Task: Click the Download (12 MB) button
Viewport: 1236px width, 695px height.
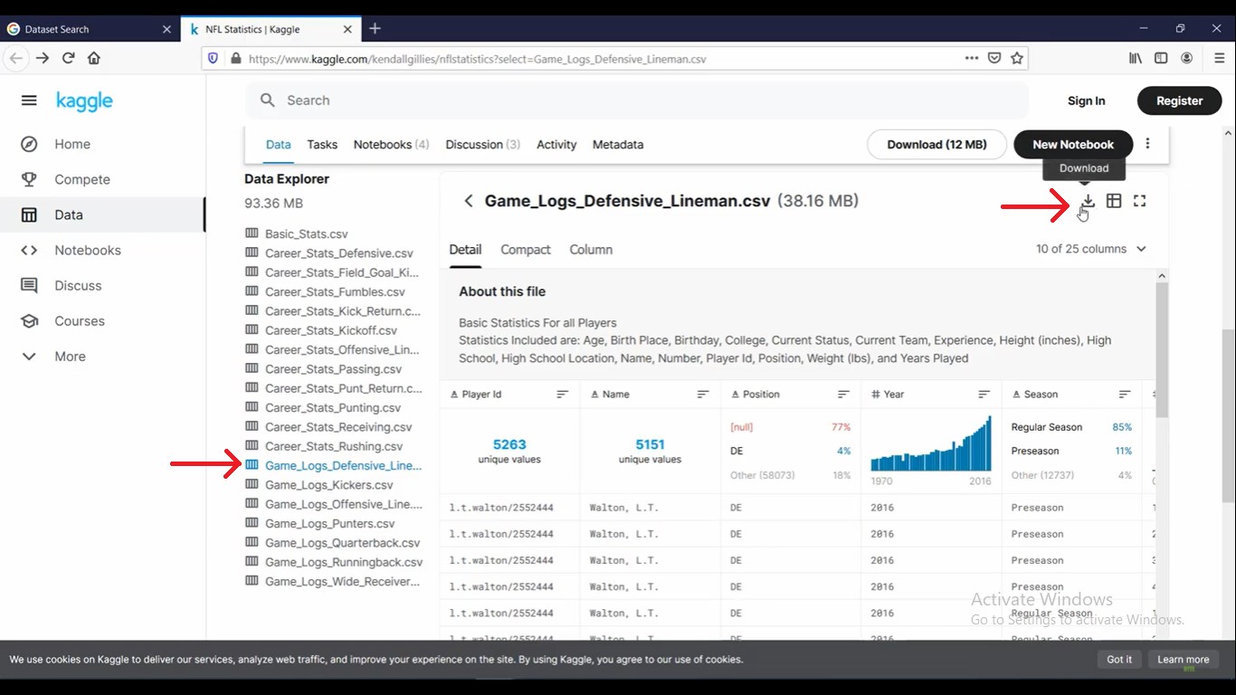Action: [x=937, y=145]
